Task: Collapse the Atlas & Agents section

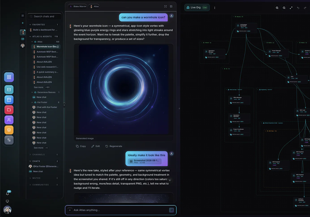Action: click(x=30, y=37)
